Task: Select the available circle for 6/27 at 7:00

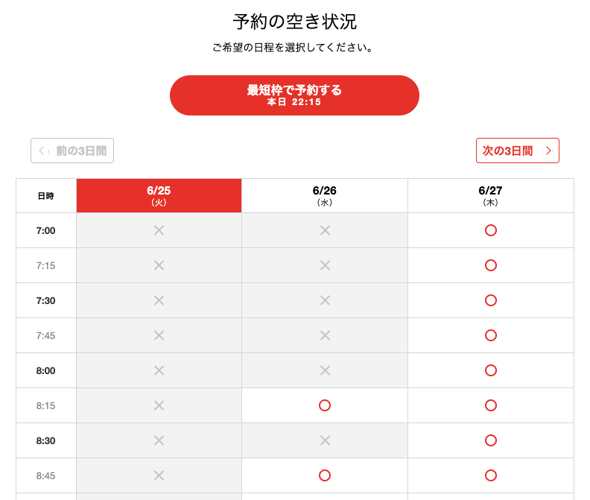Action: coord(491,230)
